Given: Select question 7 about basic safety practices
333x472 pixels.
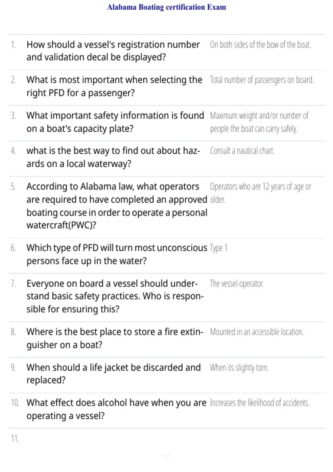Looking at the screenshot, I should 115,296.
